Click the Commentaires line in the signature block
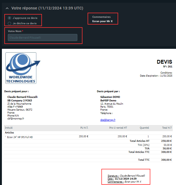The image size is (176, 185). click(124, 182)
